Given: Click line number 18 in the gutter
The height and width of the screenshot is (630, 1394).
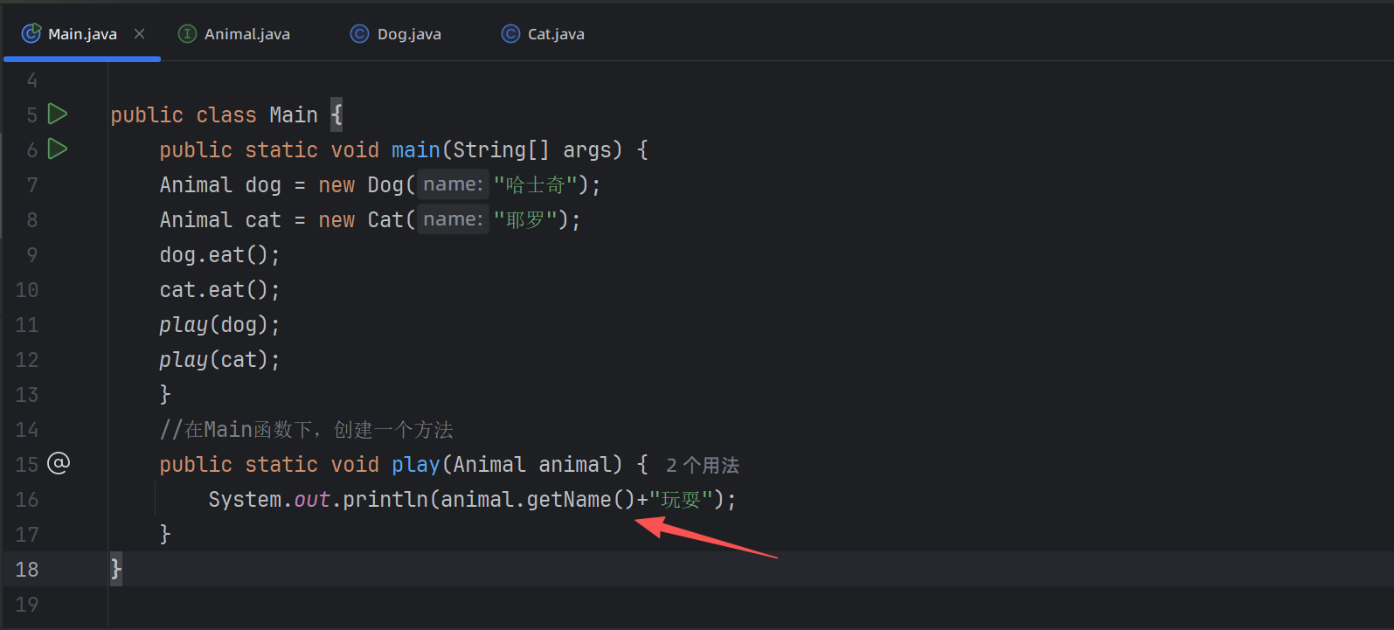Looking at the screenshot, I should point(27,569).
